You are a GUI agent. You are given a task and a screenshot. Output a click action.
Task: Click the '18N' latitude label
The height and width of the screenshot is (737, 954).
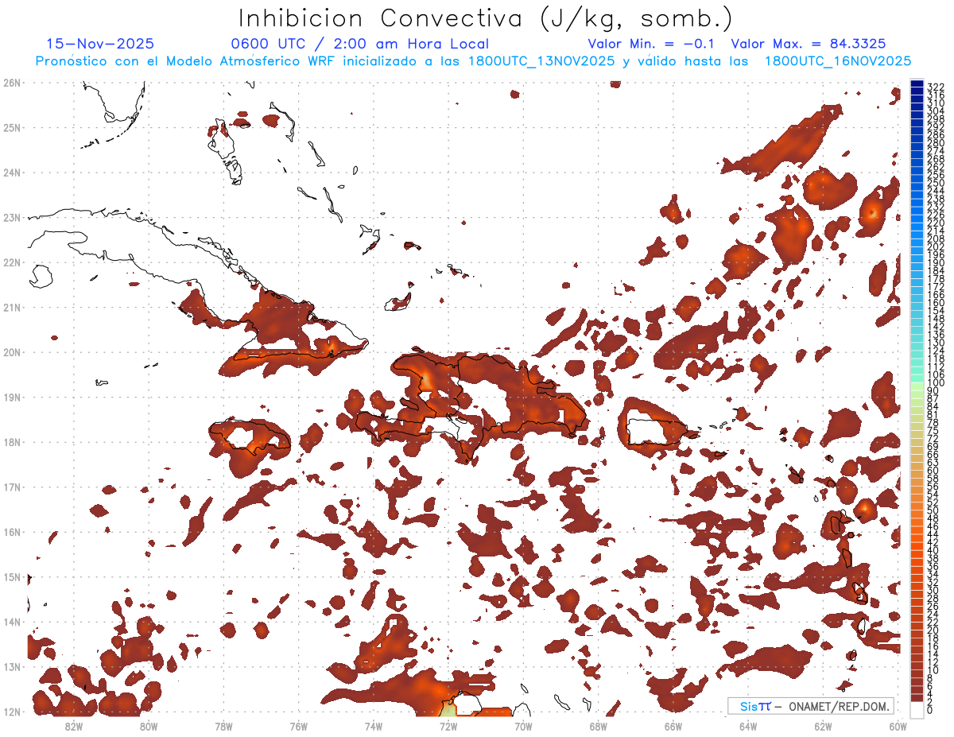12,442
